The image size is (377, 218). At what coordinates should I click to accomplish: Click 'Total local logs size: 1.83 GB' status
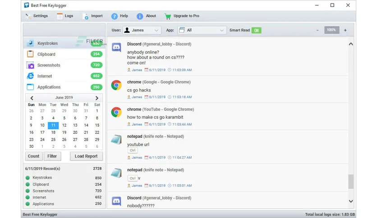tap(330, 214)
